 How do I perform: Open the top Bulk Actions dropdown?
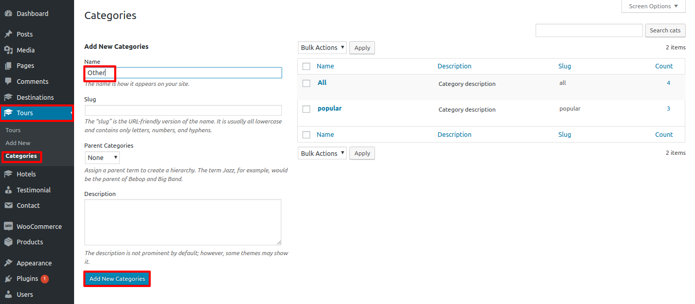pos(322,47)
